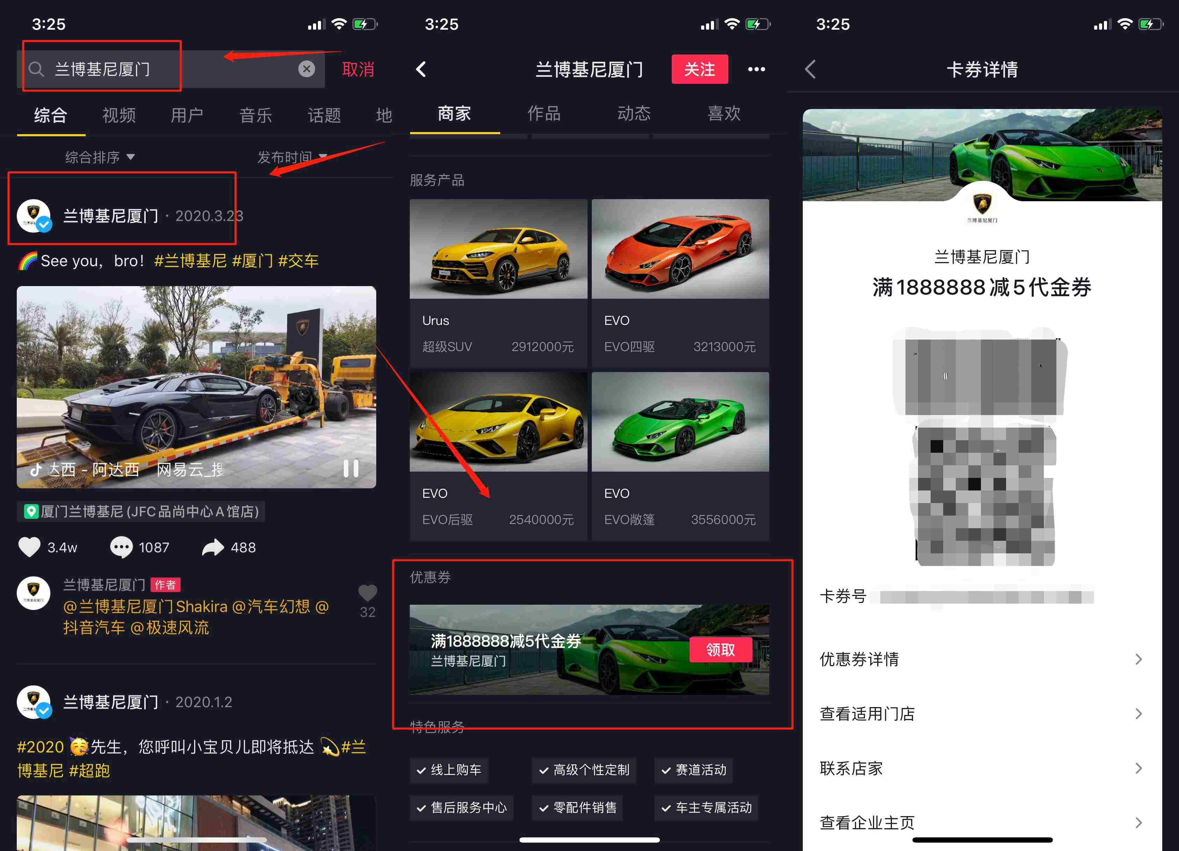This screenshot has height=851, width=1179.
Task: Switch to the 用户 tab
Action: point(187,115)
